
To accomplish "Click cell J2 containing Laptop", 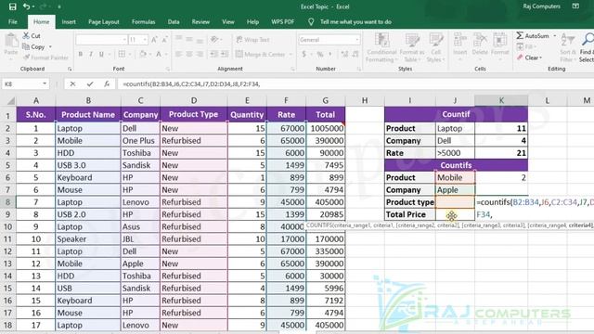I will pyautogui.click(x=455, y=128).
